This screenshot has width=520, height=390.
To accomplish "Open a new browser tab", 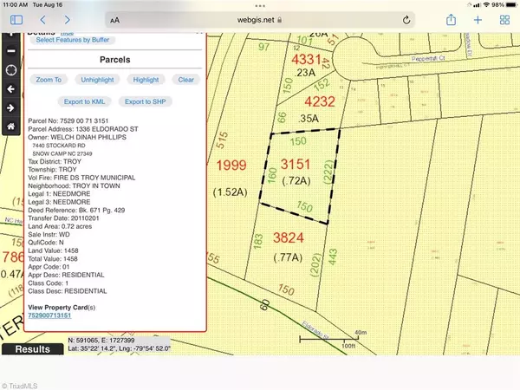I will pyautogui.click(x=477, y=18).
